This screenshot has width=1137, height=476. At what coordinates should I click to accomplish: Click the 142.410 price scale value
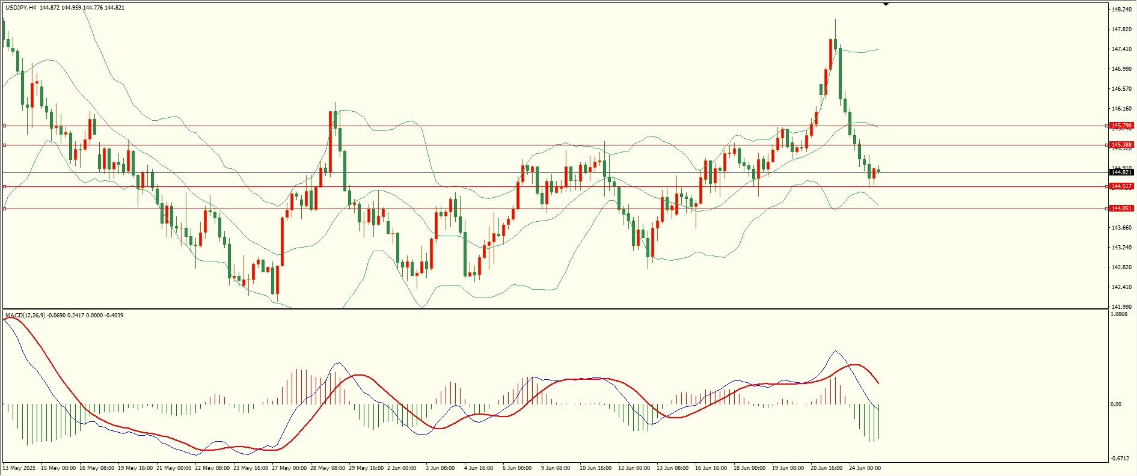tap(1121, 287)
